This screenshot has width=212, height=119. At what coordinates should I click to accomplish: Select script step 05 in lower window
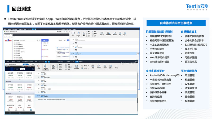point(86,88)
